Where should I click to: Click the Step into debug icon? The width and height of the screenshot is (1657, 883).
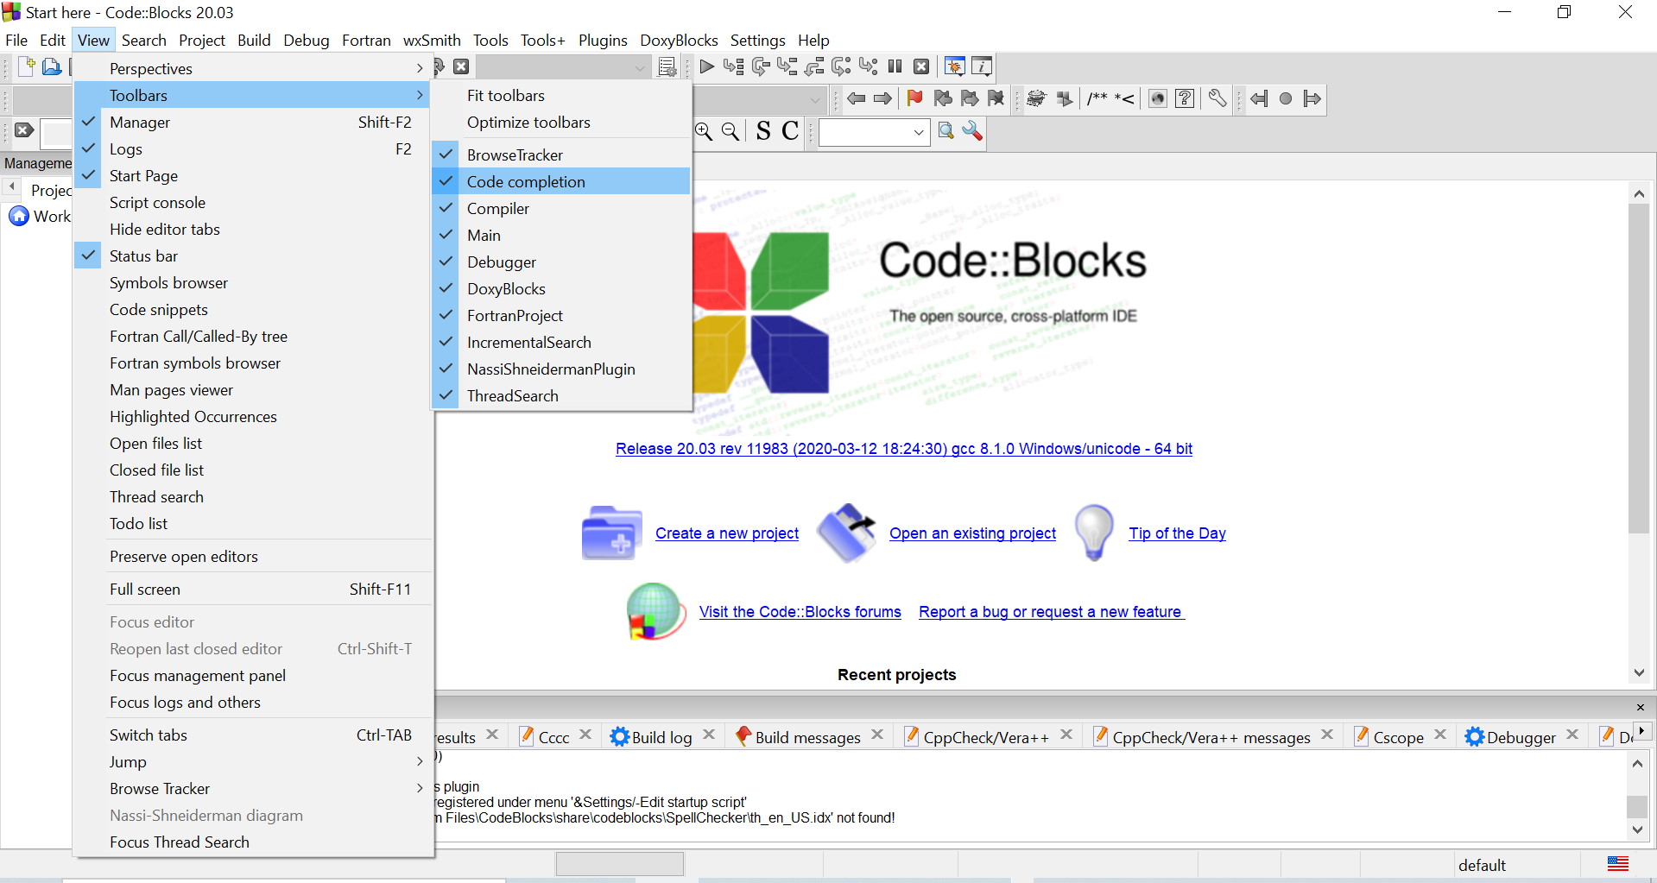point(787,66)
